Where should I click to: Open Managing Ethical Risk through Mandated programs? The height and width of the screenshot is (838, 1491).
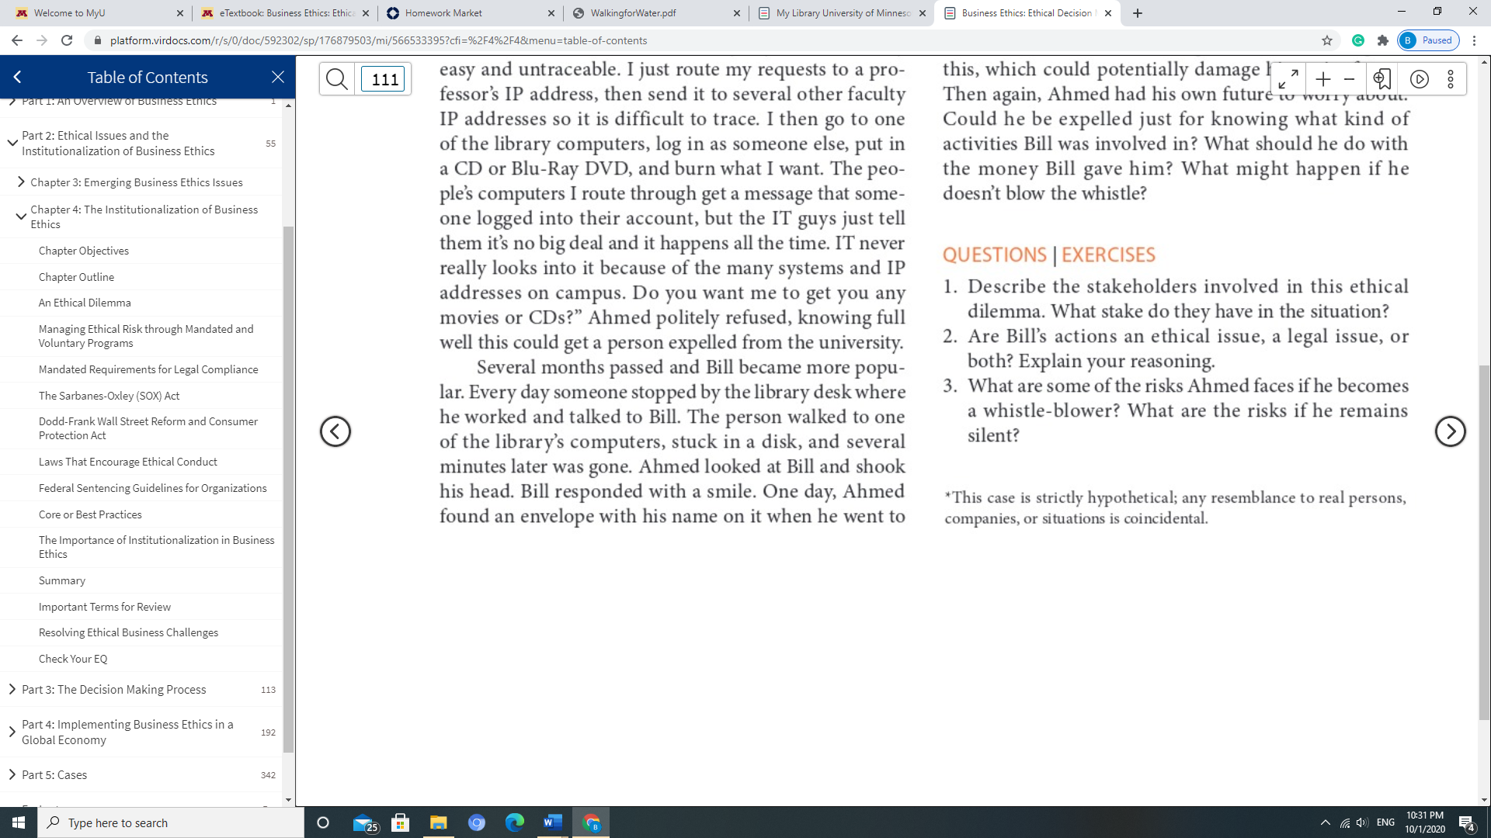pos(146,336)
